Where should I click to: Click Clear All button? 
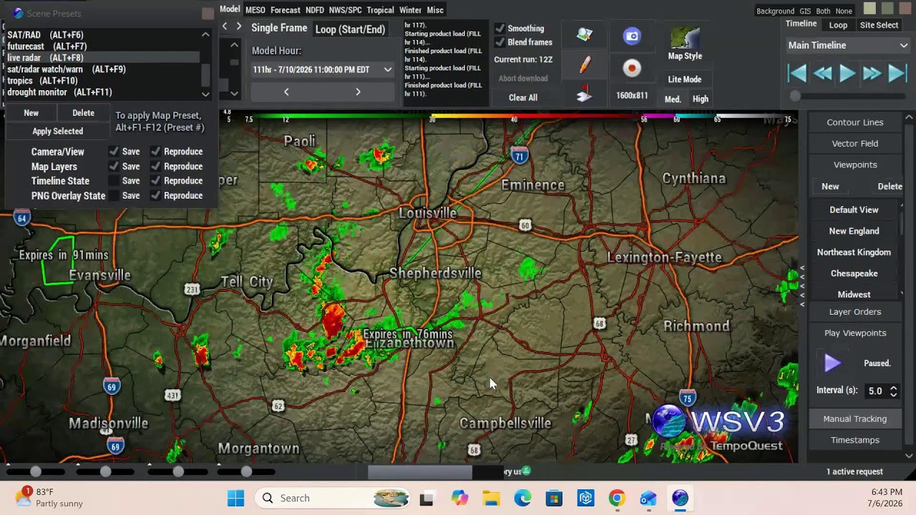523,97
